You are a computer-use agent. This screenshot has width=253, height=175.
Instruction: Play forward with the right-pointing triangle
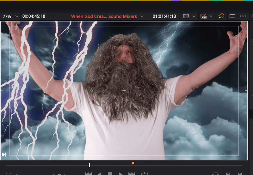coord(120,174)
